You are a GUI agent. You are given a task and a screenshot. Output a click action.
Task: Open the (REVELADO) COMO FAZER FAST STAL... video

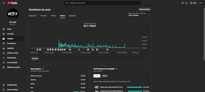[112, 87]
